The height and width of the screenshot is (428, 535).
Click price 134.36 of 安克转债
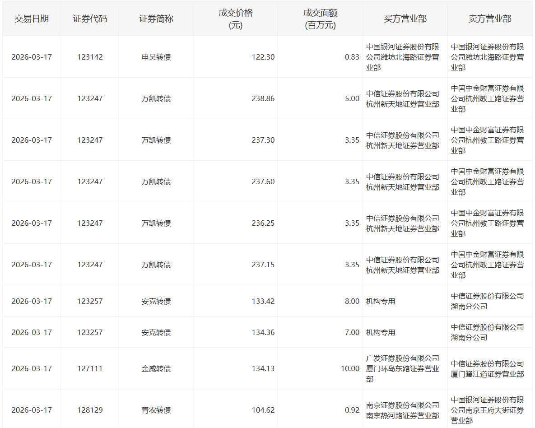click(x=263, y=332)
